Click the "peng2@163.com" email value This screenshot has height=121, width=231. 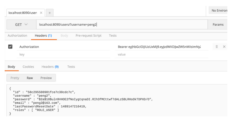[45, 103]
